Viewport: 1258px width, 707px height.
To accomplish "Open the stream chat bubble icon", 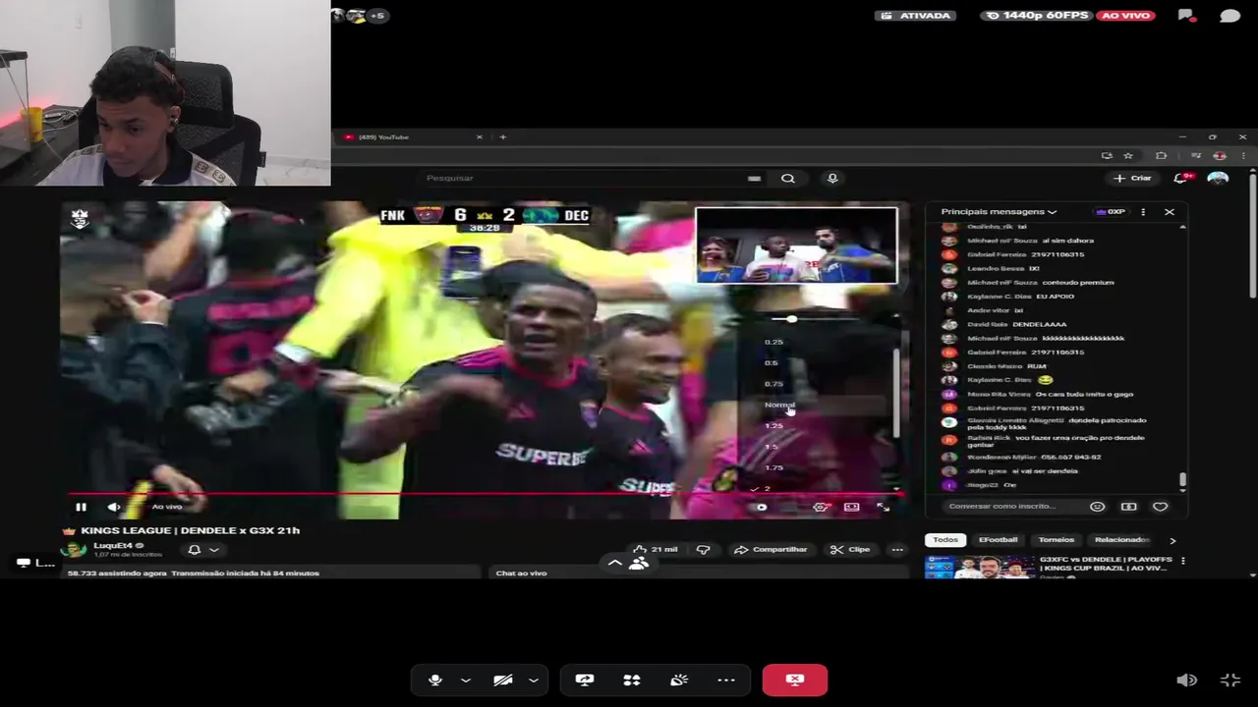I will [1229, 16].
